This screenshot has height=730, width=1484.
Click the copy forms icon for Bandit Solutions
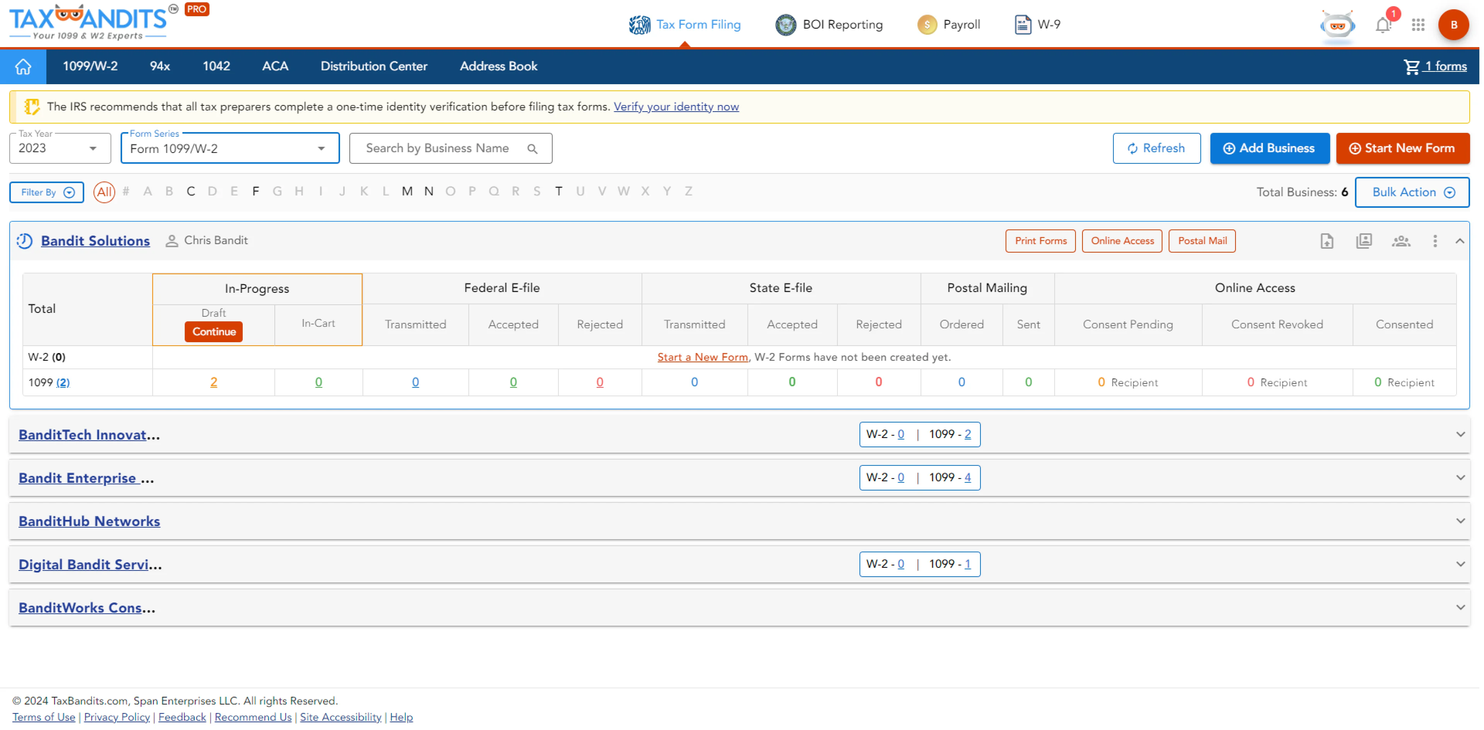click(x=1363, y=241)
